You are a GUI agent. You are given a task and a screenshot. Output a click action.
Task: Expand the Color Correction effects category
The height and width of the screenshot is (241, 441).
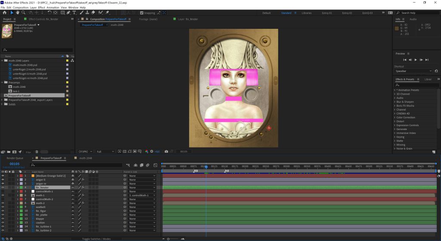click(x=394, y=117)
